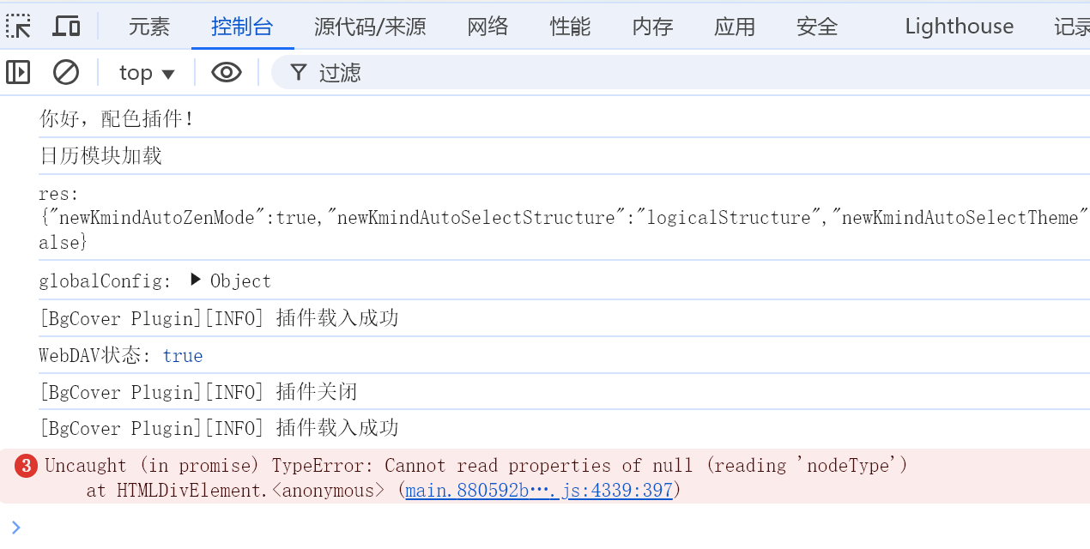The height and width of the screenshot is (549, 1090).
Task: Create a live expression with eye icon
Action: 227,72
